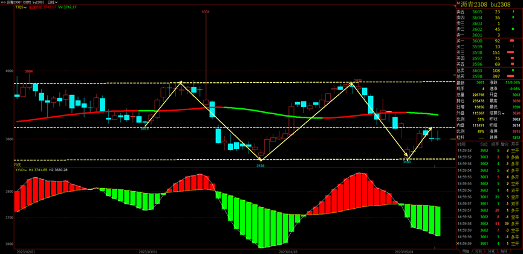Click the 内盘 value 111491
Viewport: 523px width, 254px height.
coord(478,125)
